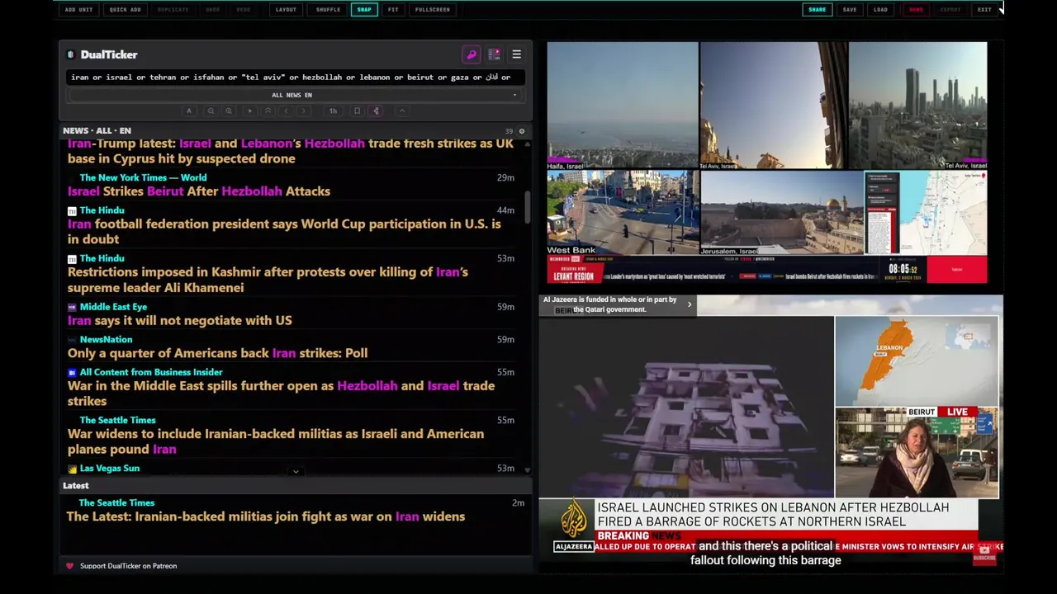Click the Las Vegas Sun source icon

point(72,469)
